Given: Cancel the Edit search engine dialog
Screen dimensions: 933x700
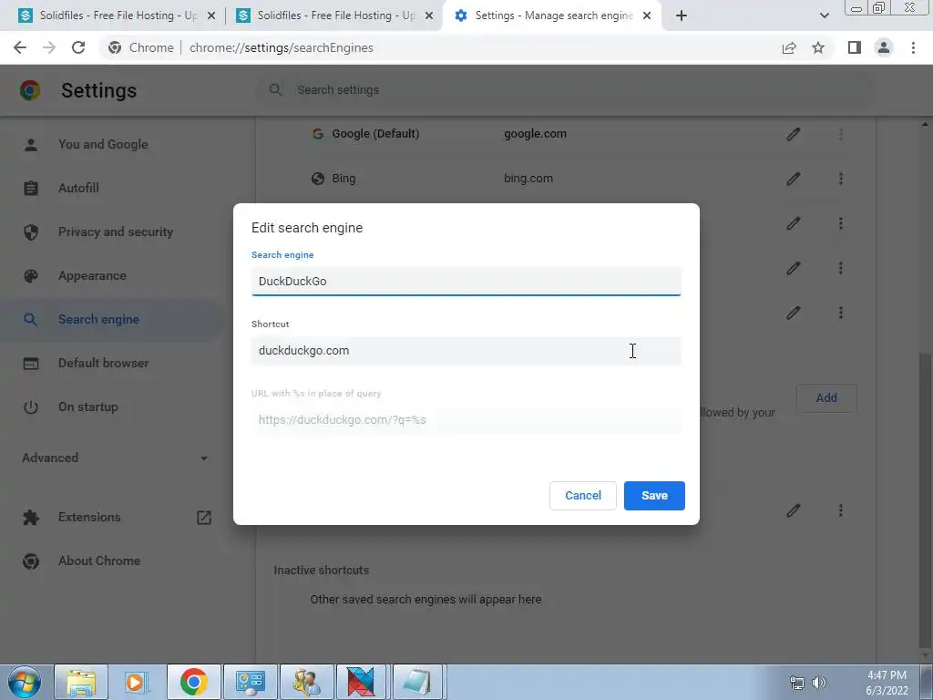Looking at the screenshot, I should (582, 495).
